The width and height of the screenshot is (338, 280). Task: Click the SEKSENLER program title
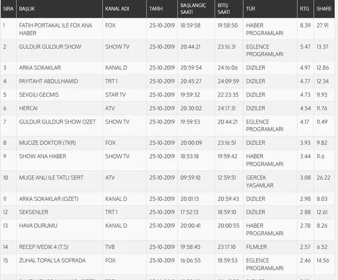pyautogui.click(x=33, y=212)
